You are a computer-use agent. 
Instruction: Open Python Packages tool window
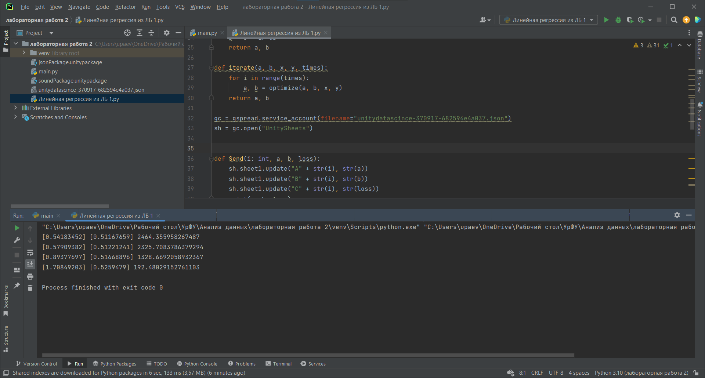point(115,364)
